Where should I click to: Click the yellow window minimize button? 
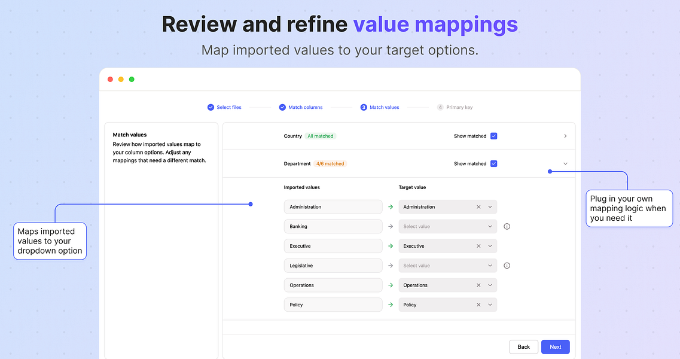(121, 80)
